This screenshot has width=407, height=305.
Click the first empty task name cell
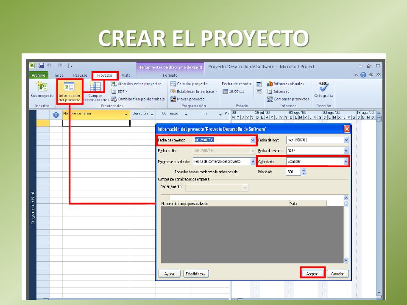(96, 123)
